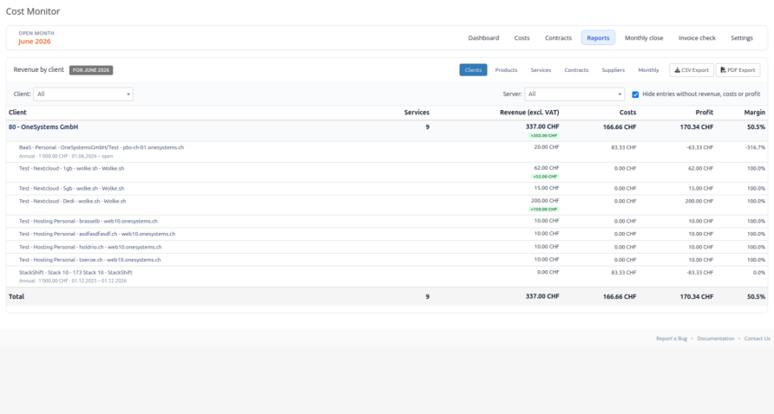774x414 pixels.
Task: Click Hosting Personal brasselb row
Action: [387, 222]
